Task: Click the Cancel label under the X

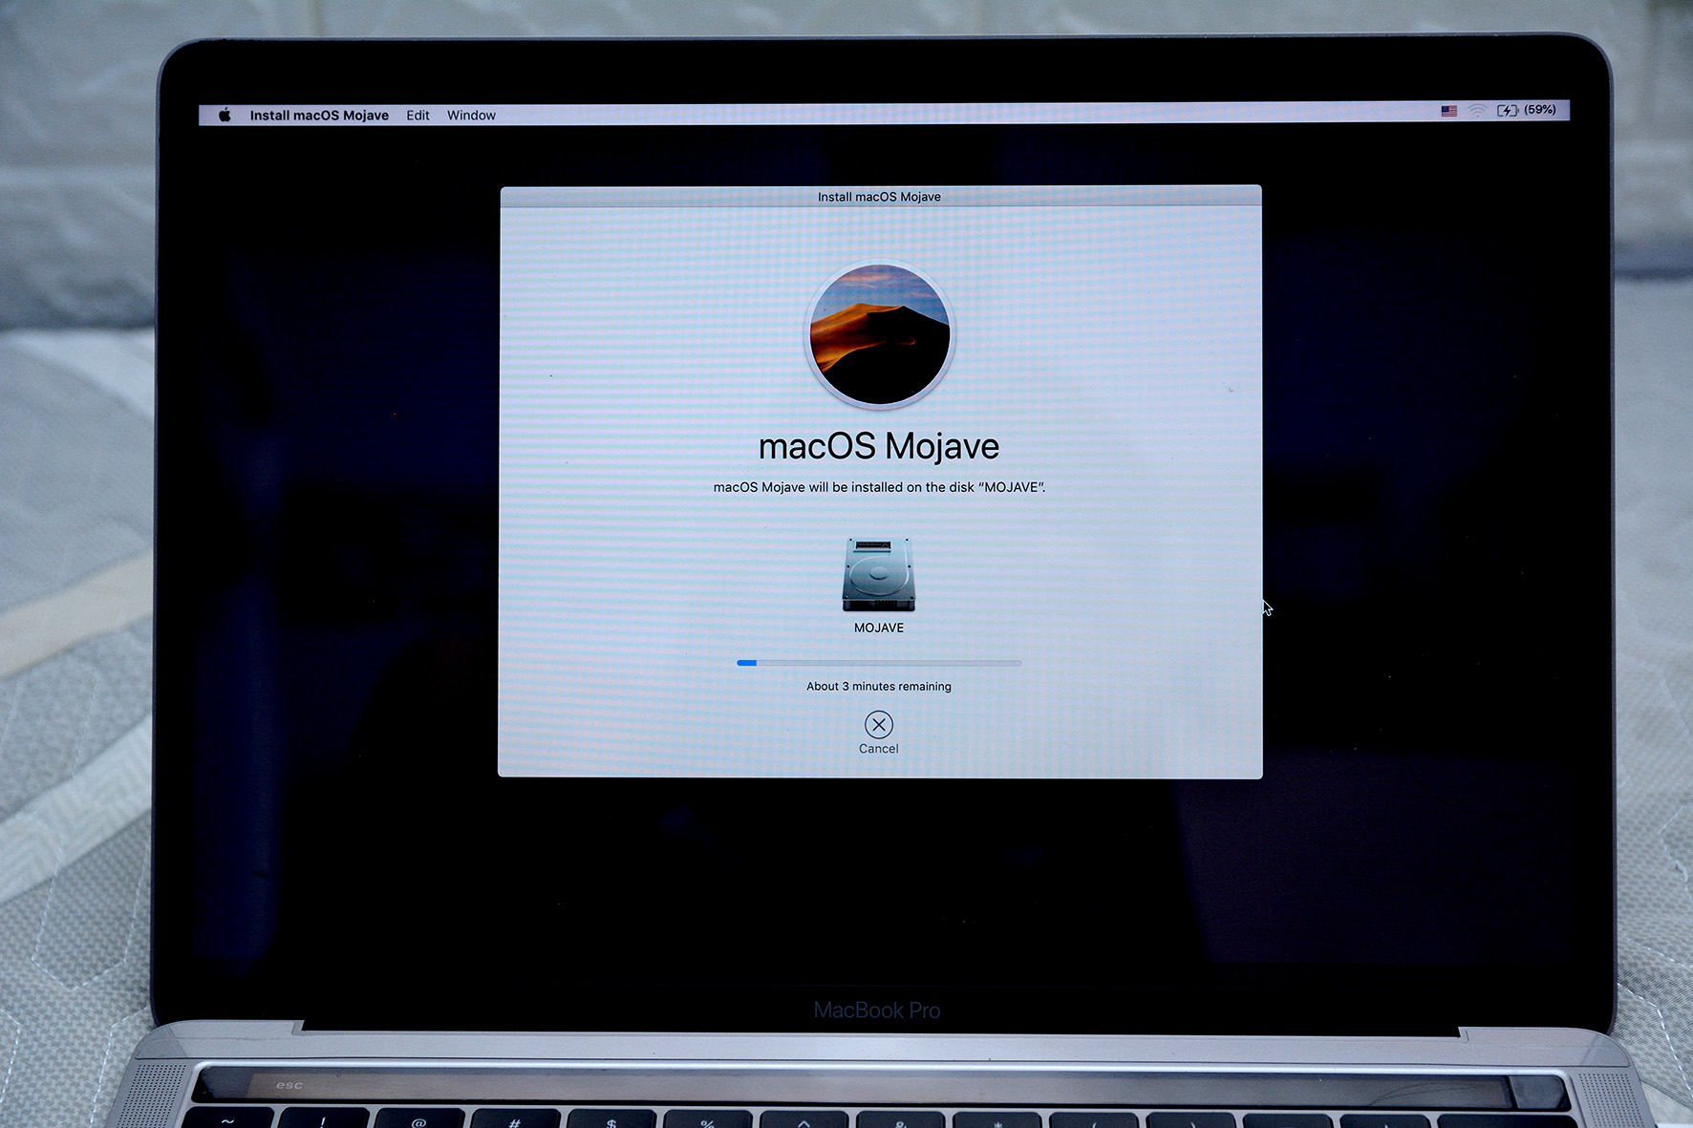Action: (x=878, y=748)
